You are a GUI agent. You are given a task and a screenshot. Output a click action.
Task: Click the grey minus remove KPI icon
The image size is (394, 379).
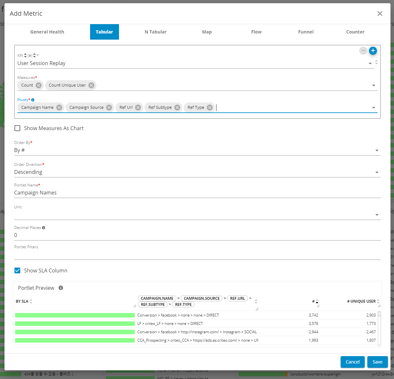(363, 51)
